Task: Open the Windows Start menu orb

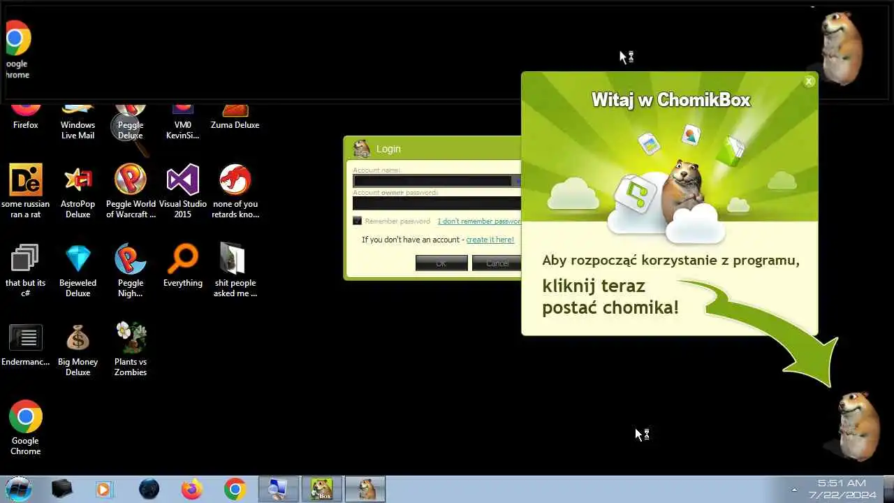Action: click(x=19, y=489)
